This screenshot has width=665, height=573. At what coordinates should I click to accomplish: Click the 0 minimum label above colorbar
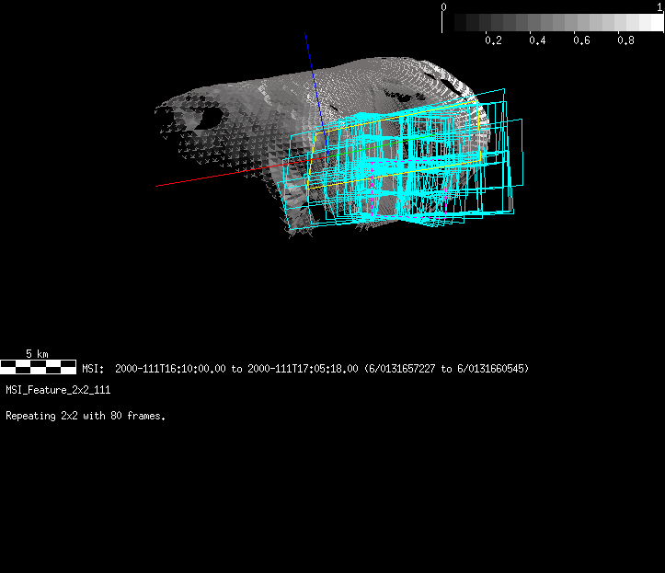tap(444, 6)
